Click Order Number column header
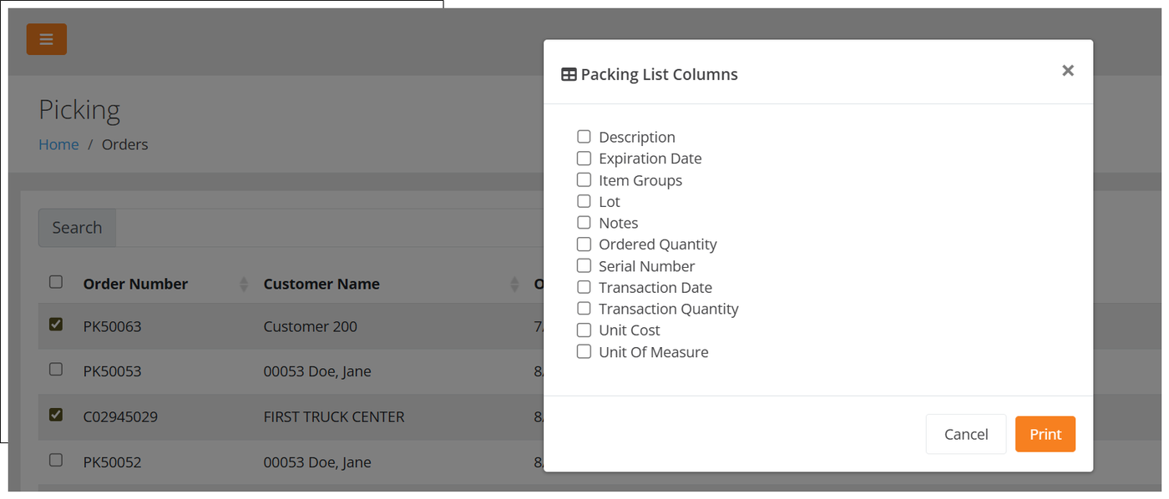Image resolution: width=1169 pixels, height=499 pixels. [x=135, y=284]
